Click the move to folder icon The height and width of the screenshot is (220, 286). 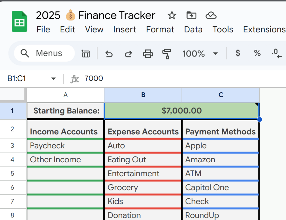[191, 15]
